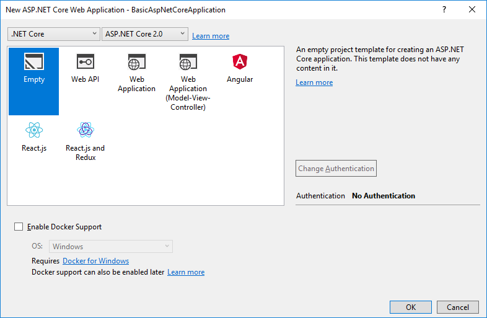Screen dimensions: 487x318
Task: Follow the Docker for Windows link
Action: click(x=95, y=261)
